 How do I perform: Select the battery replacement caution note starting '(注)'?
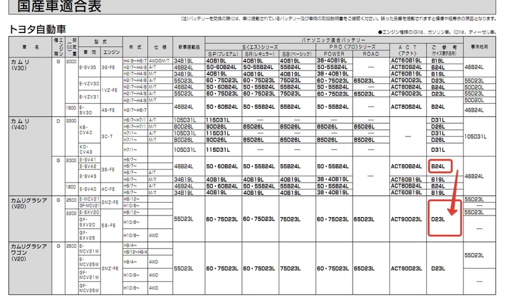(339, 19)
